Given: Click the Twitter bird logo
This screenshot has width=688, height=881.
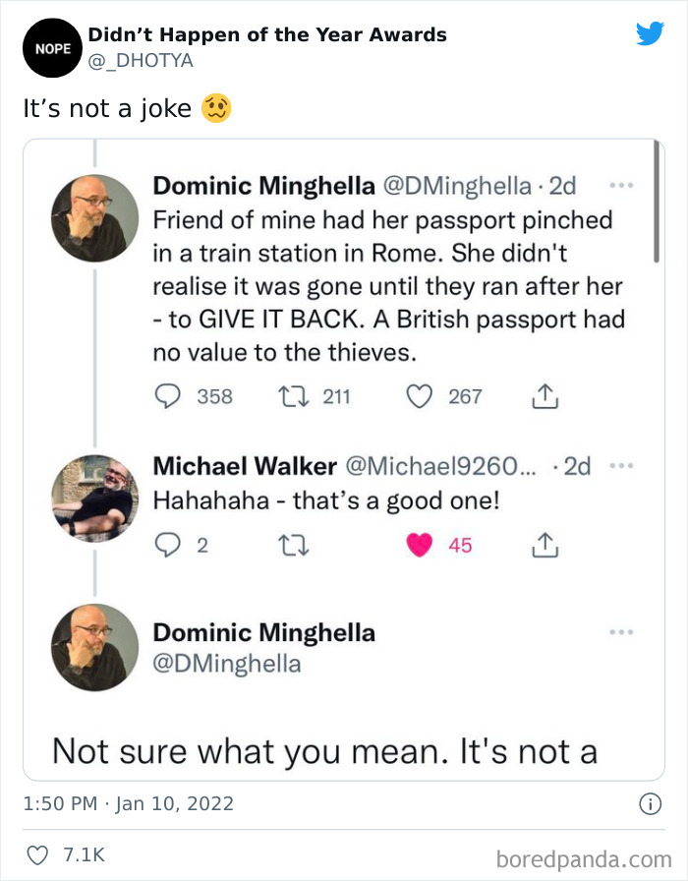Looking at the screenshot, I should [x=650, y=34].
